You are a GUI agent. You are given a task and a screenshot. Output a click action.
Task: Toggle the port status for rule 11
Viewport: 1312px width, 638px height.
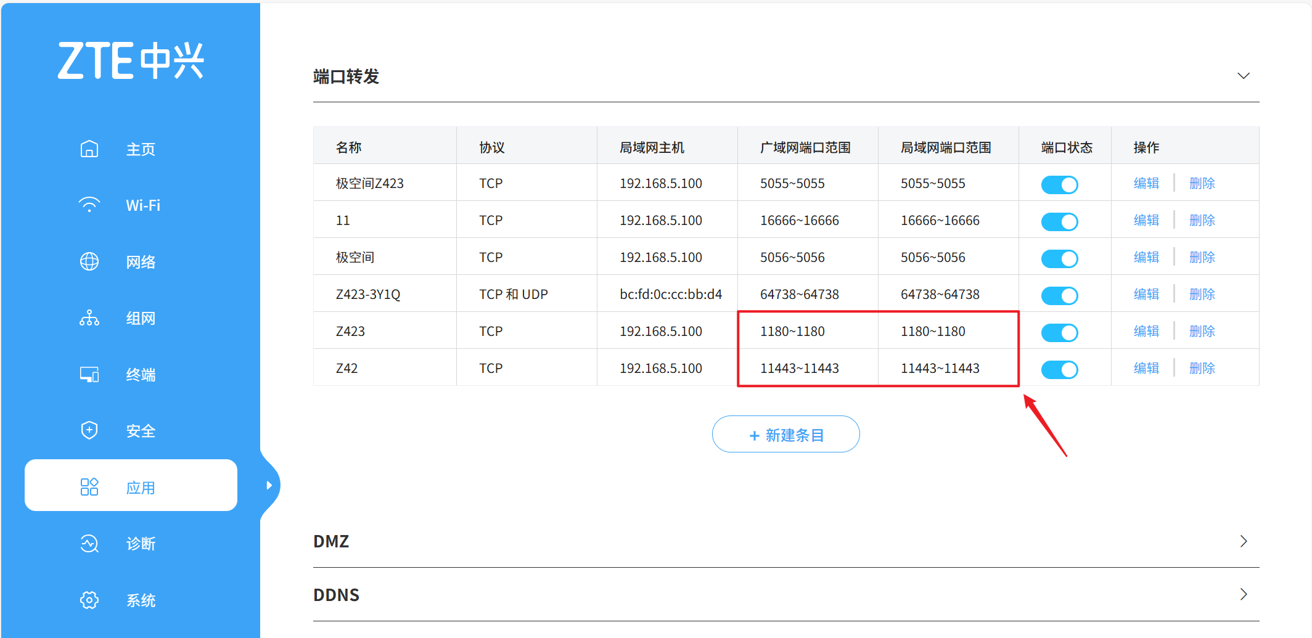(1059, 221)
